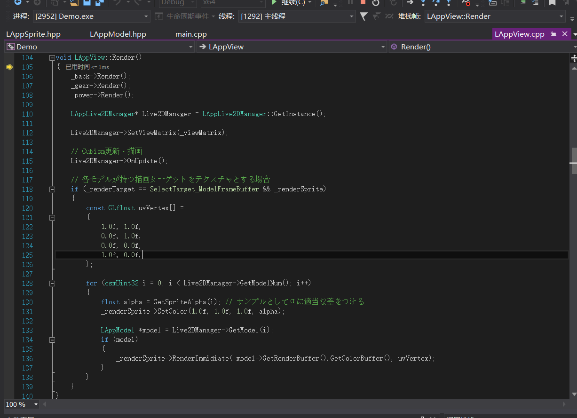Collapse the for loop block at line 128

(52, 284)
